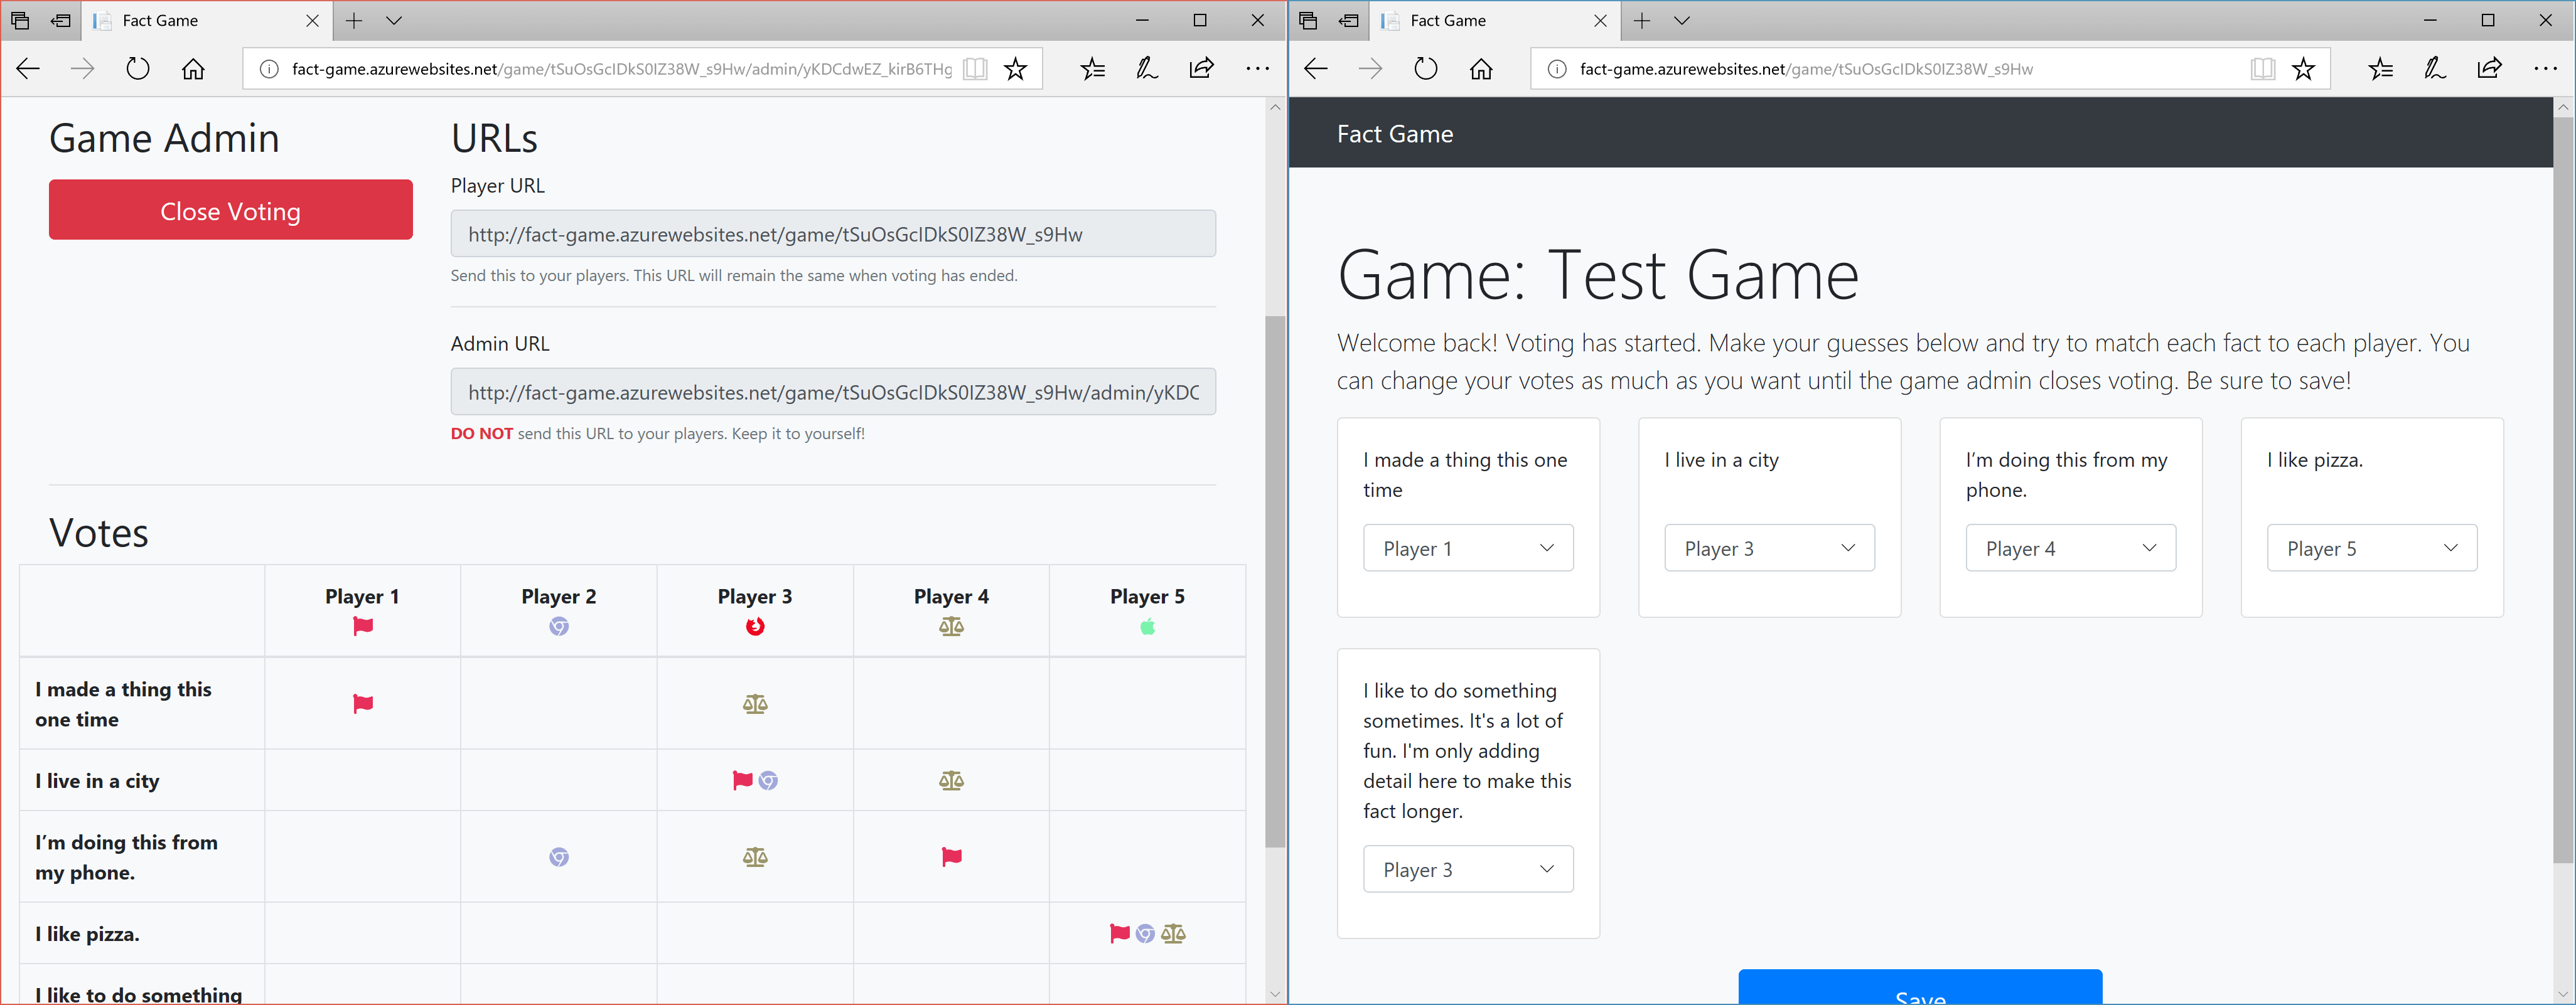
Task: Open a new tab in the left browser window
Action: [x=354, y=20]
